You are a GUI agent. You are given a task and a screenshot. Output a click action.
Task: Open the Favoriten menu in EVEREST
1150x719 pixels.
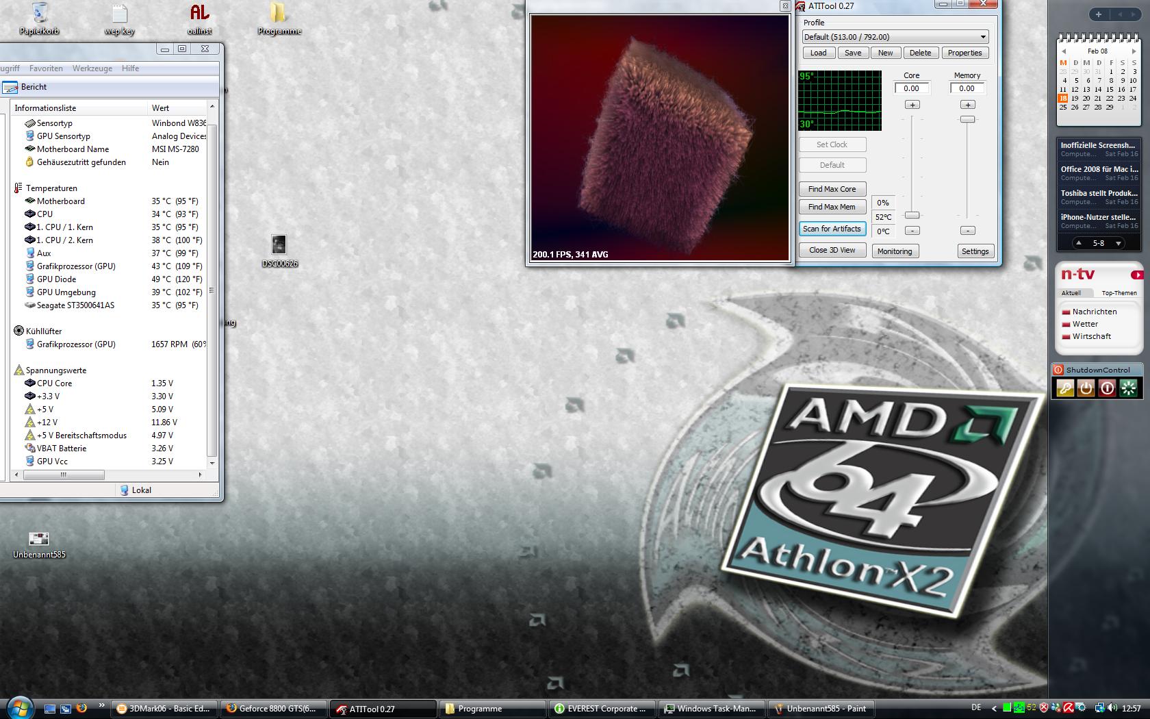[46, 68]
